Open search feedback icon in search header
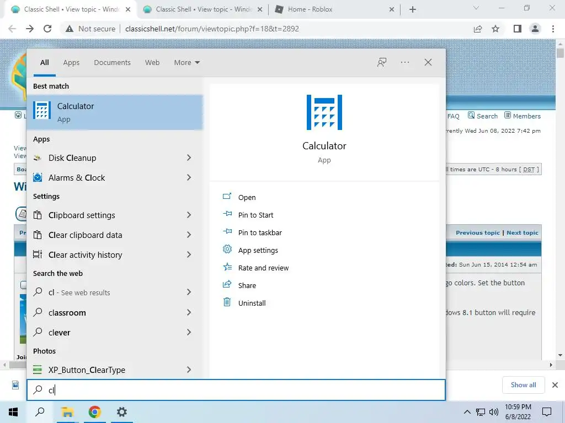The image size is (565, 423). (x=382, y=62)
